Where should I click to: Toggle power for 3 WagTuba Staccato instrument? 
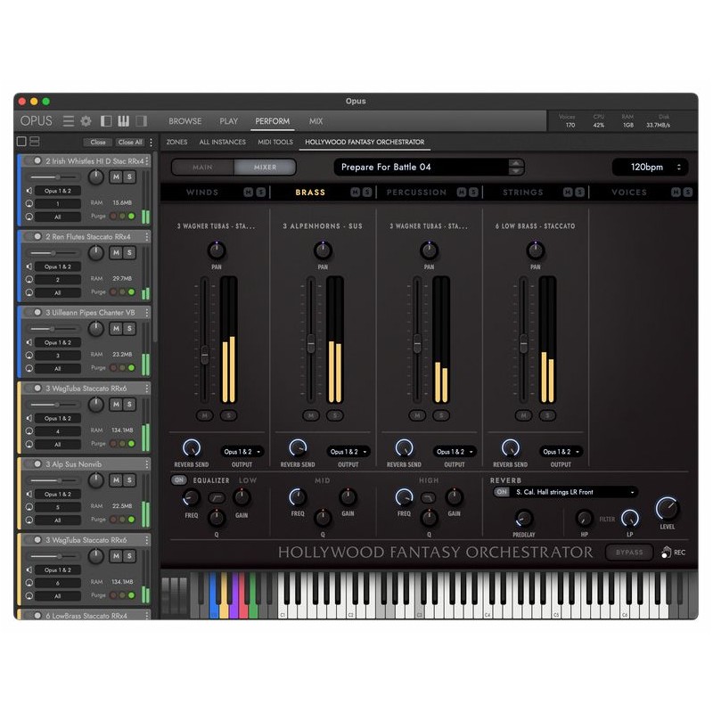point(37,389)
